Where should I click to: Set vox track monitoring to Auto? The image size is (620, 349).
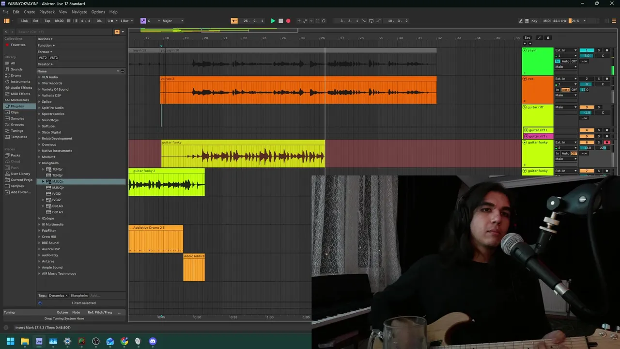(565, 90)
